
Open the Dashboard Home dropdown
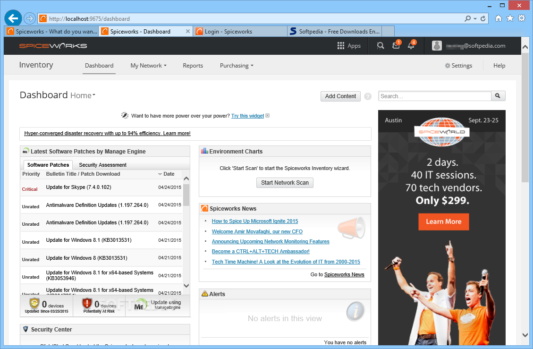click(x=83, y=95)
